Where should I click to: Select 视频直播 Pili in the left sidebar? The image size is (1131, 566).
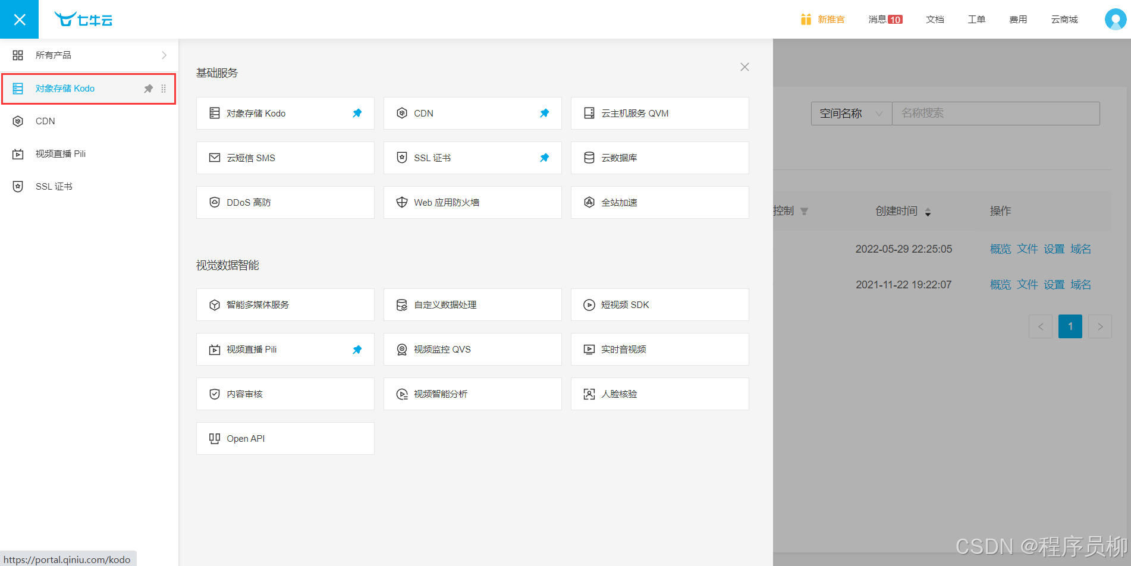pos(89,154)
